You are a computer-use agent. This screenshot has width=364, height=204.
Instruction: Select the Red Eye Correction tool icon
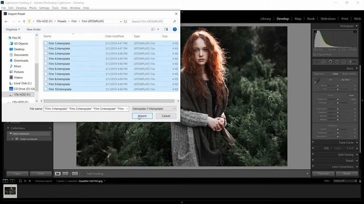pos(330,62)
